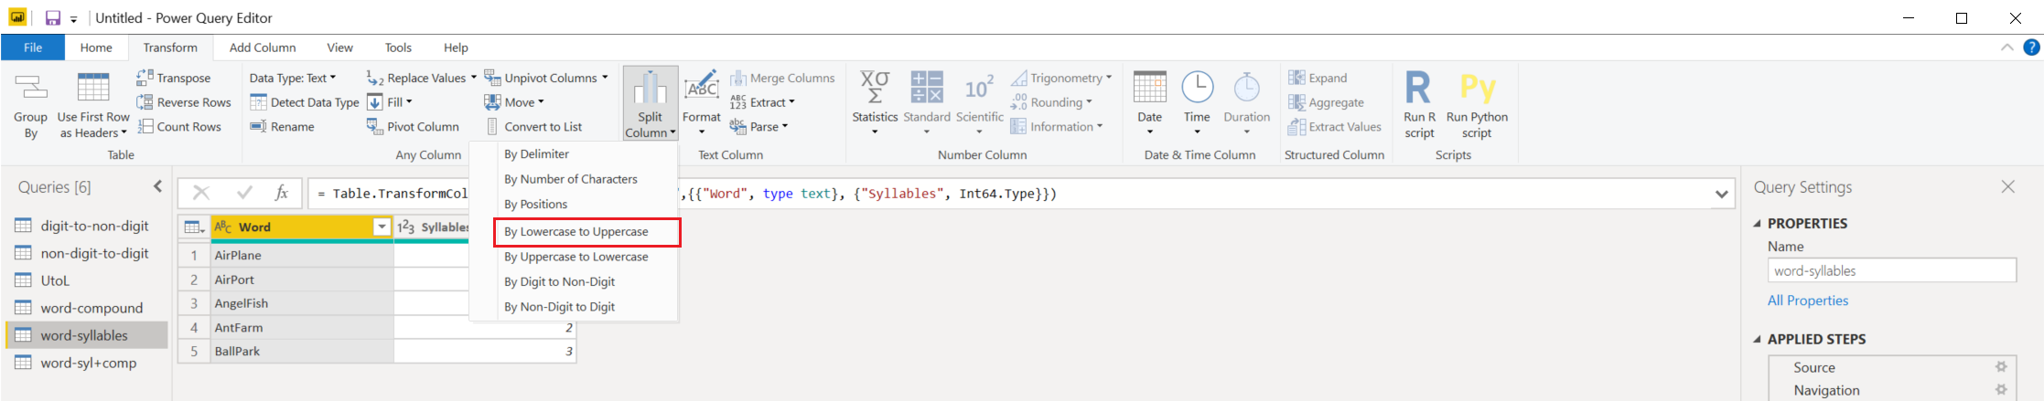The width and height of the screenshot is (2044, 401).
Task: Click the formula fx icon
Action: [x=282, y=193]
